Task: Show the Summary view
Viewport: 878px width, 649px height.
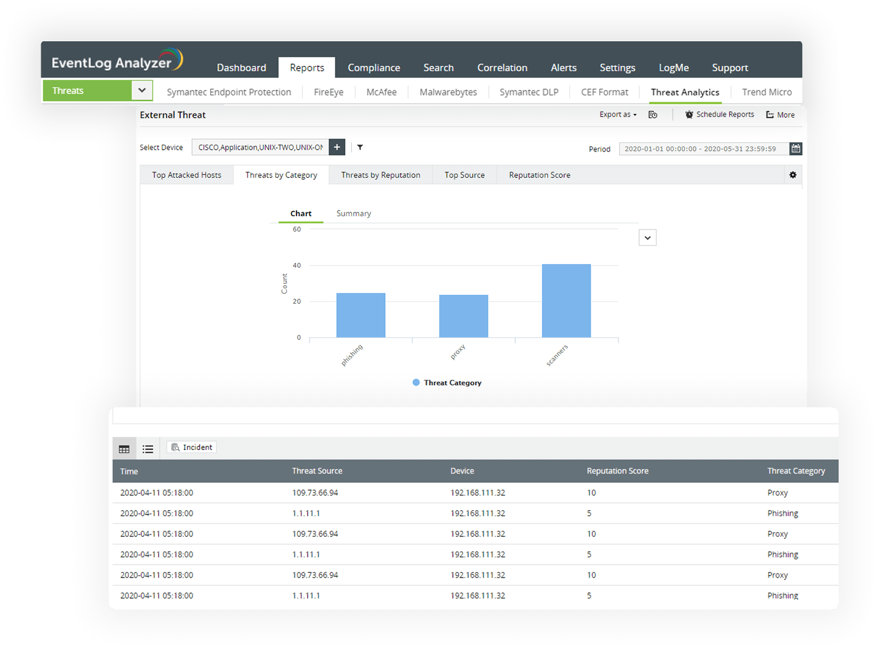Action: click(x=354, y=214)
